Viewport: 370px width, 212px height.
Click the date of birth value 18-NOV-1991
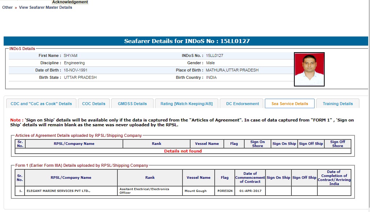75,70
